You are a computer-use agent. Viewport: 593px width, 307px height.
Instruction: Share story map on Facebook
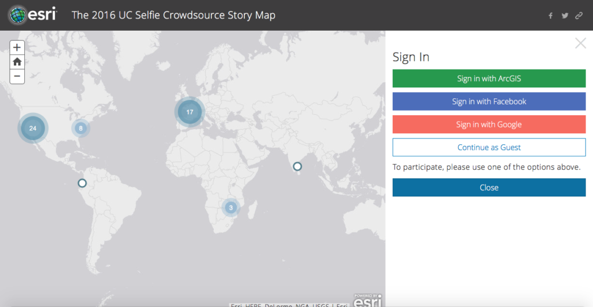pyautogui.click(x=551, y=16)
